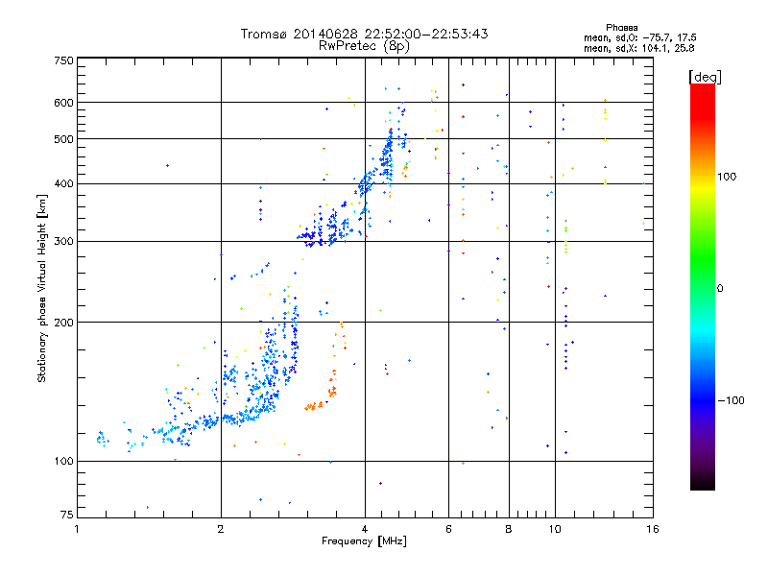Click the height axis tick "75"

(x=66, y=515)
